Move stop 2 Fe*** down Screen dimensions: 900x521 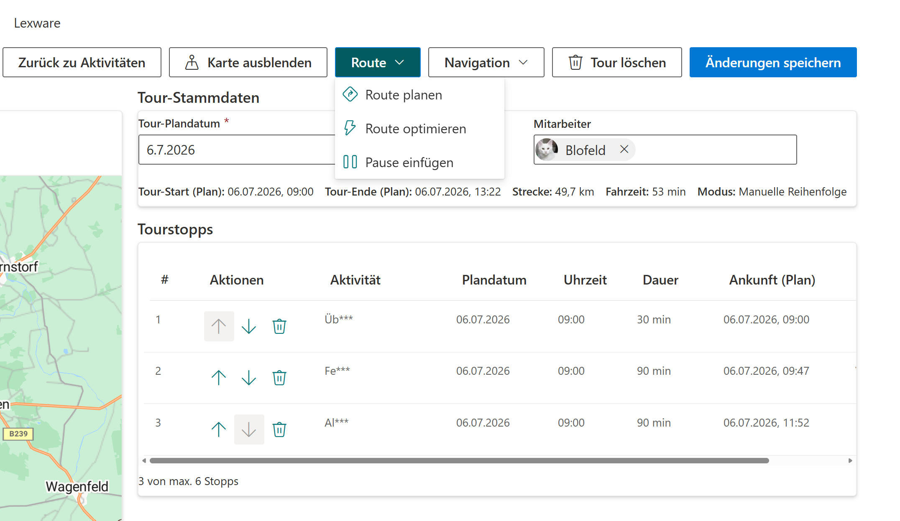pos(249,378)
